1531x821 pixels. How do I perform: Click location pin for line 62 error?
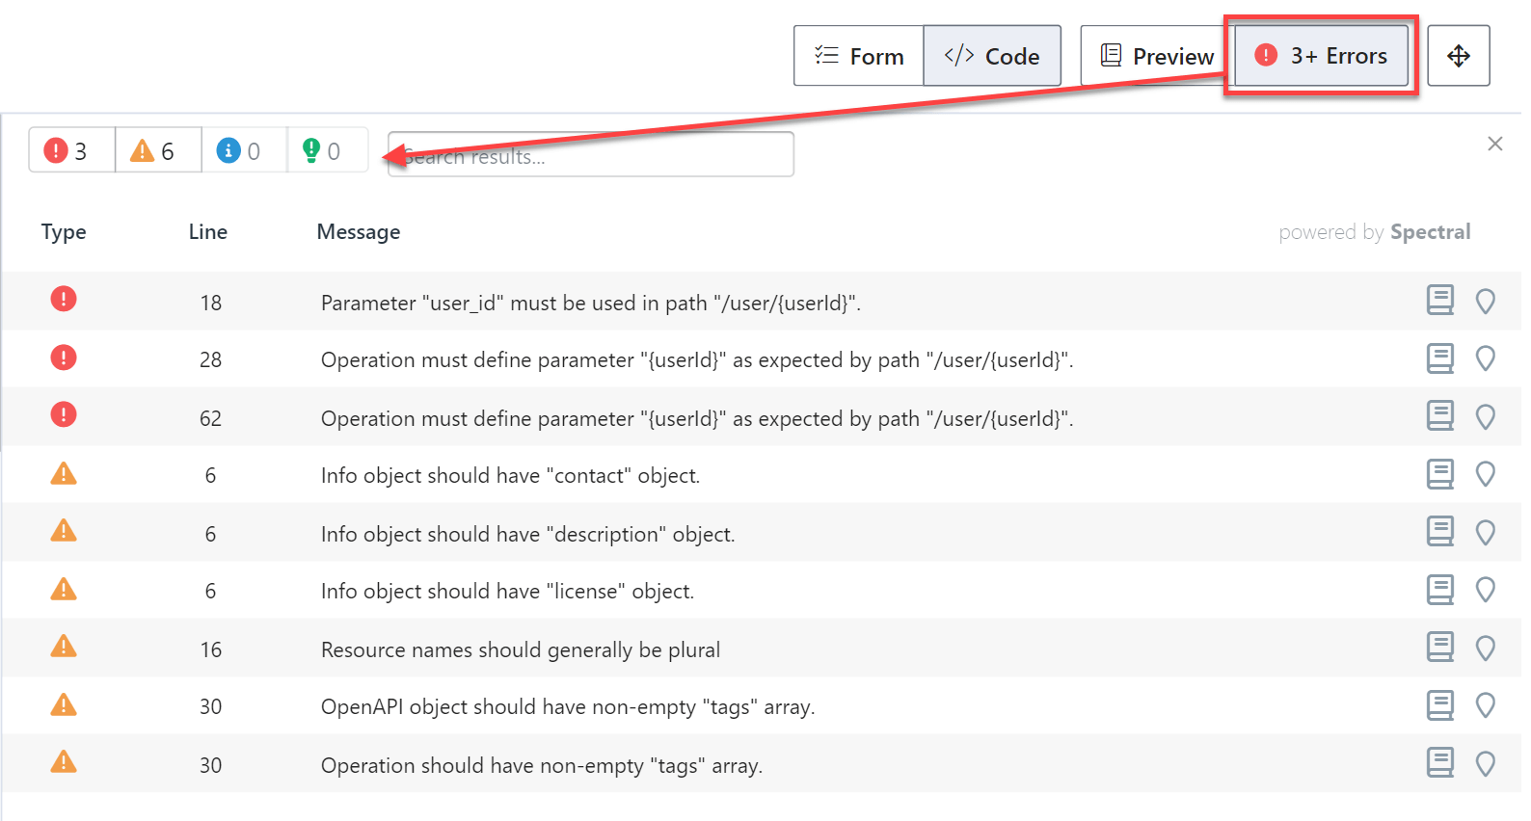coord(1485,417)
